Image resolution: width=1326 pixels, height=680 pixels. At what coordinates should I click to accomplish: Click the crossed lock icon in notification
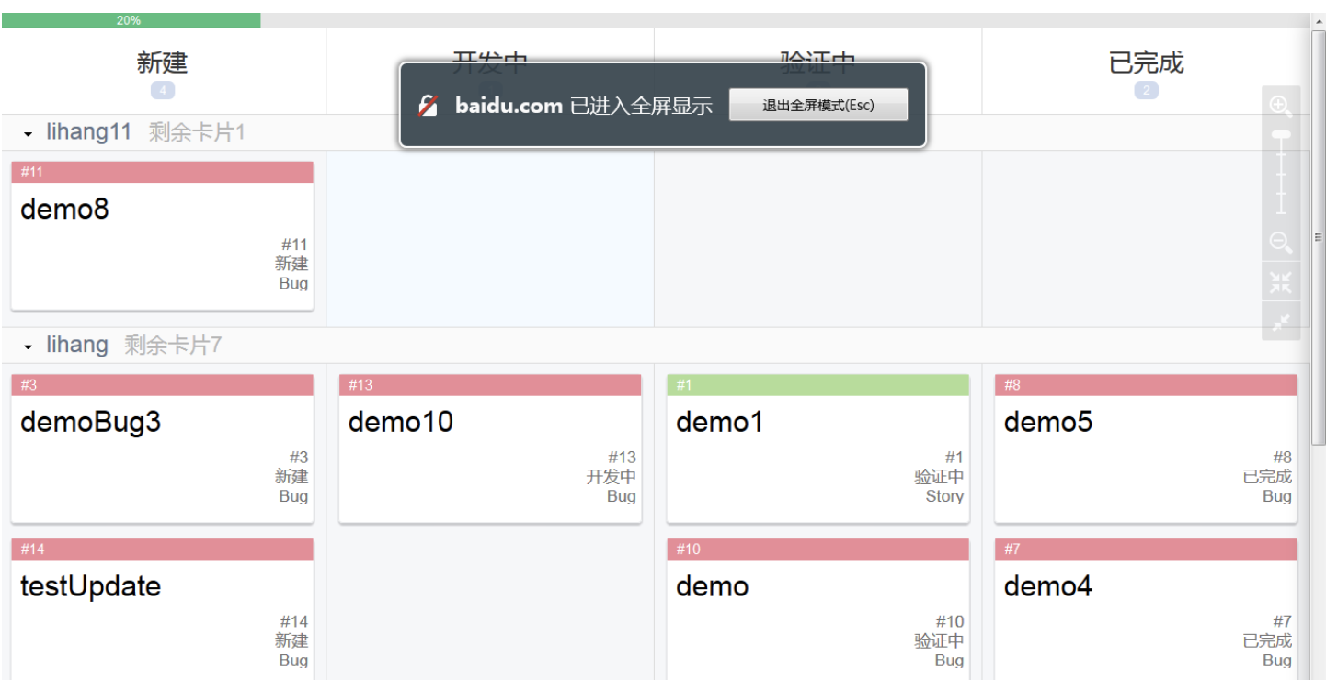pos(429,106)
